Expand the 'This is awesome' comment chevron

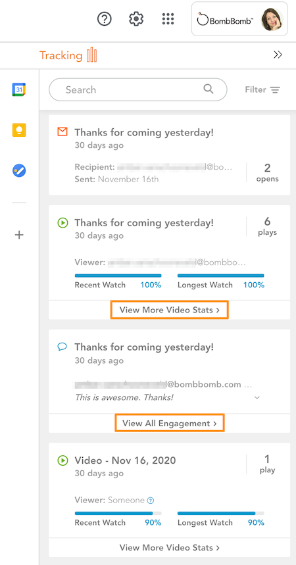coord(257,397)
